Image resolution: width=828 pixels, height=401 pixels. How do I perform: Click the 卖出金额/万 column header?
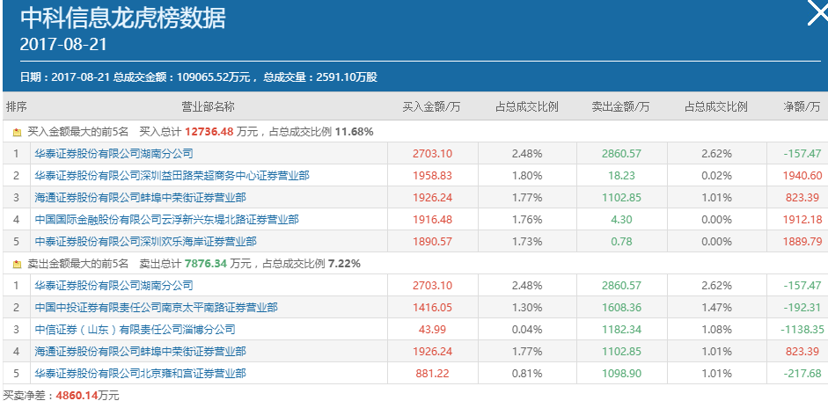click(621, 107)
